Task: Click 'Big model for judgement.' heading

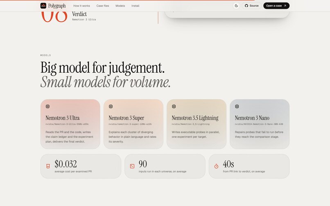Action: click(102, 68)
